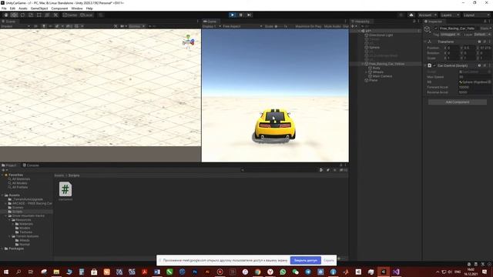Image resolution: width=493 pixels, height=277 pixels.
Task: Toggle the GameObject active checkbox in Inspector
Action: 436,28
